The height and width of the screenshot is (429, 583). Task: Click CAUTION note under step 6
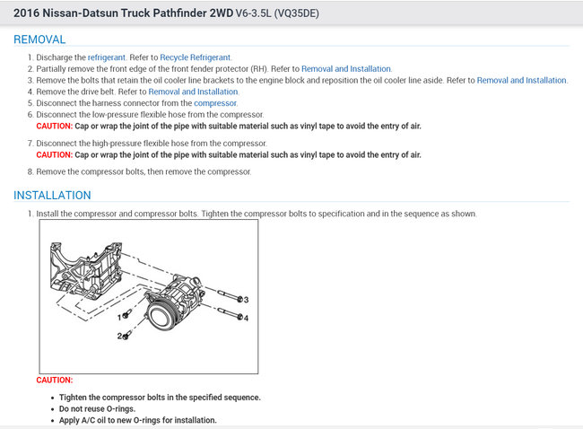[x=229, y=127]
